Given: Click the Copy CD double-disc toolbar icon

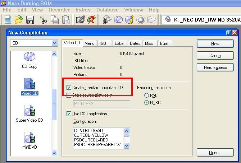Looking at the screenshot, I should click(x=118, y=20).
